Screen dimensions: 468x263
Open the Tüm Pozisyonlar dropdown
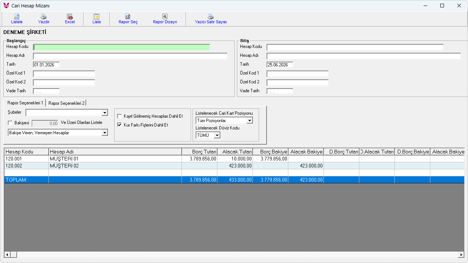[250, 121]
